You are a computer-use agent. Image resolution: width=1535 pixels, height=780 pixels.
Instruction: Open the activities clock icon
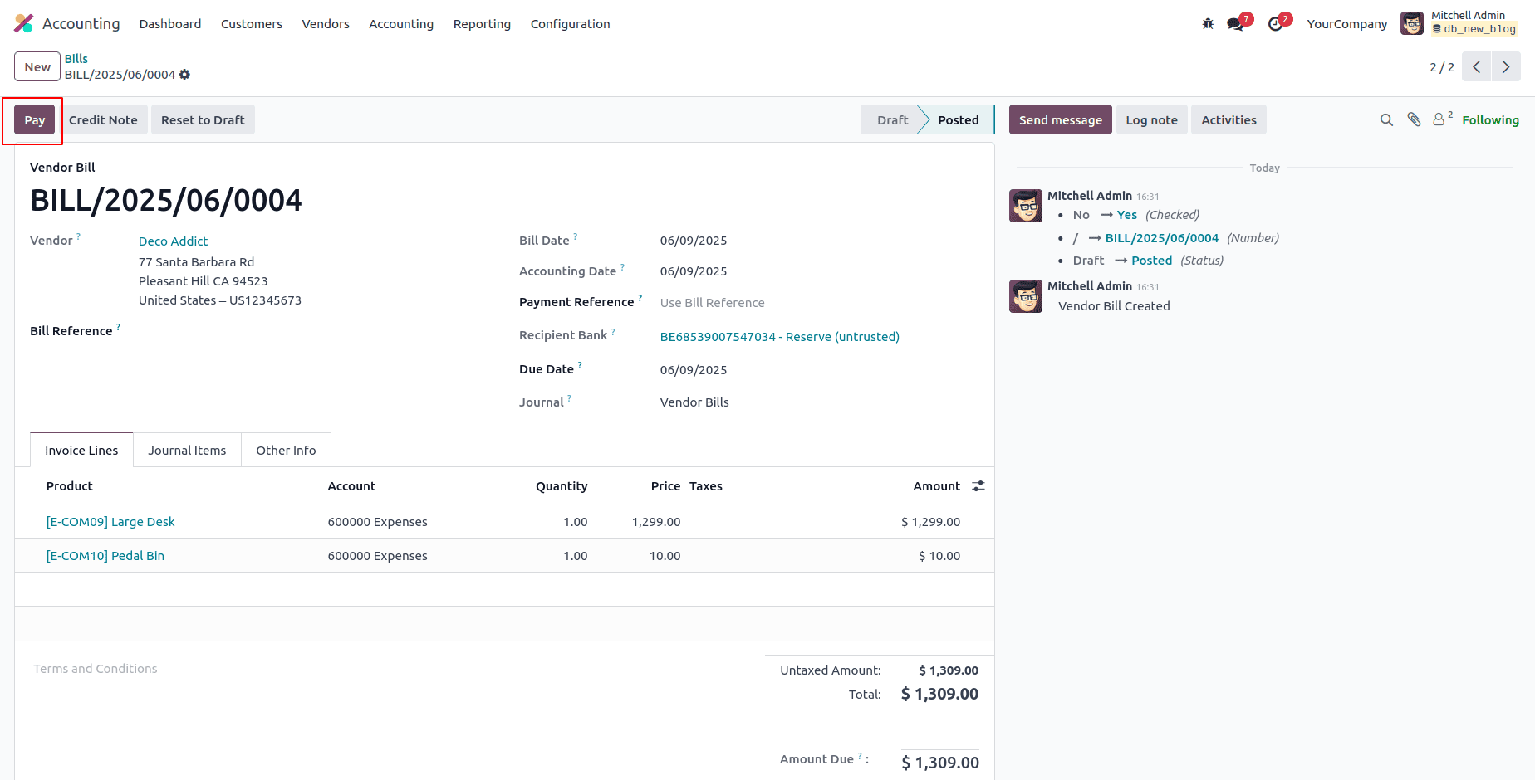tap(1276, 24)
